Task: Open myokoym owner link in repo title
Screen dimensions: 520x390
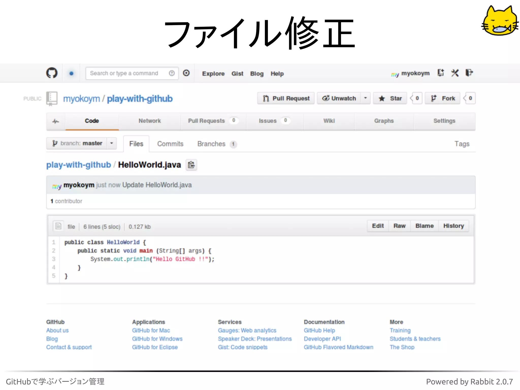Action: (82, 99)
